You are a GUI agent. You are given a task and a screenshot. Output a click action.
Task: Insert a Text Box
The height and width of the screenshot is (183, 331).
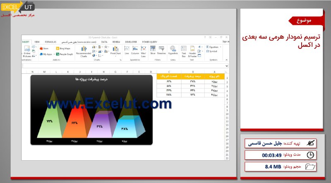[x=184, y=52]
